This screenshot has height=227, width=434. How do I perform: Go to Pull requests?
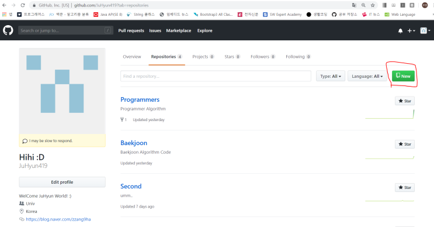131,30
